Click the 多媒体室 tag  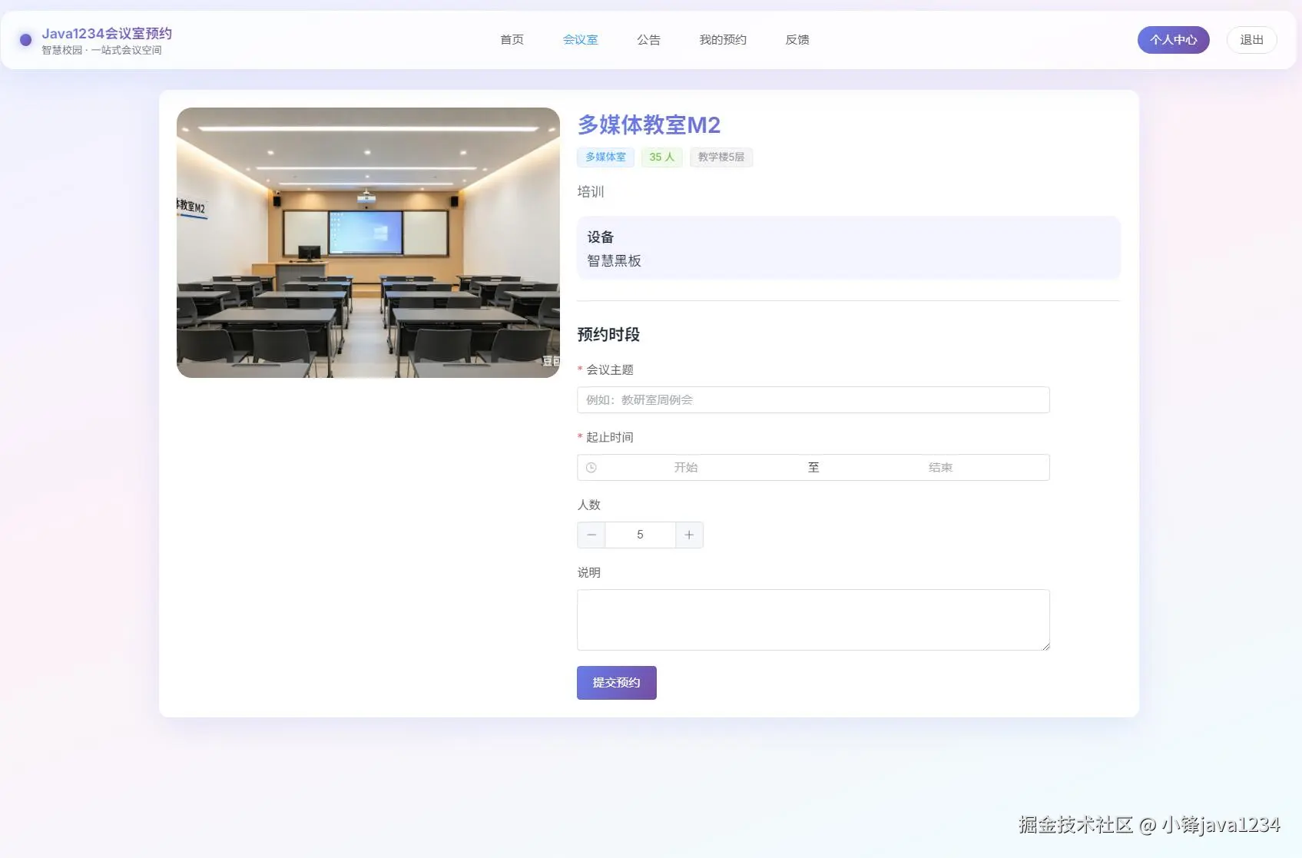click(605, 157)
